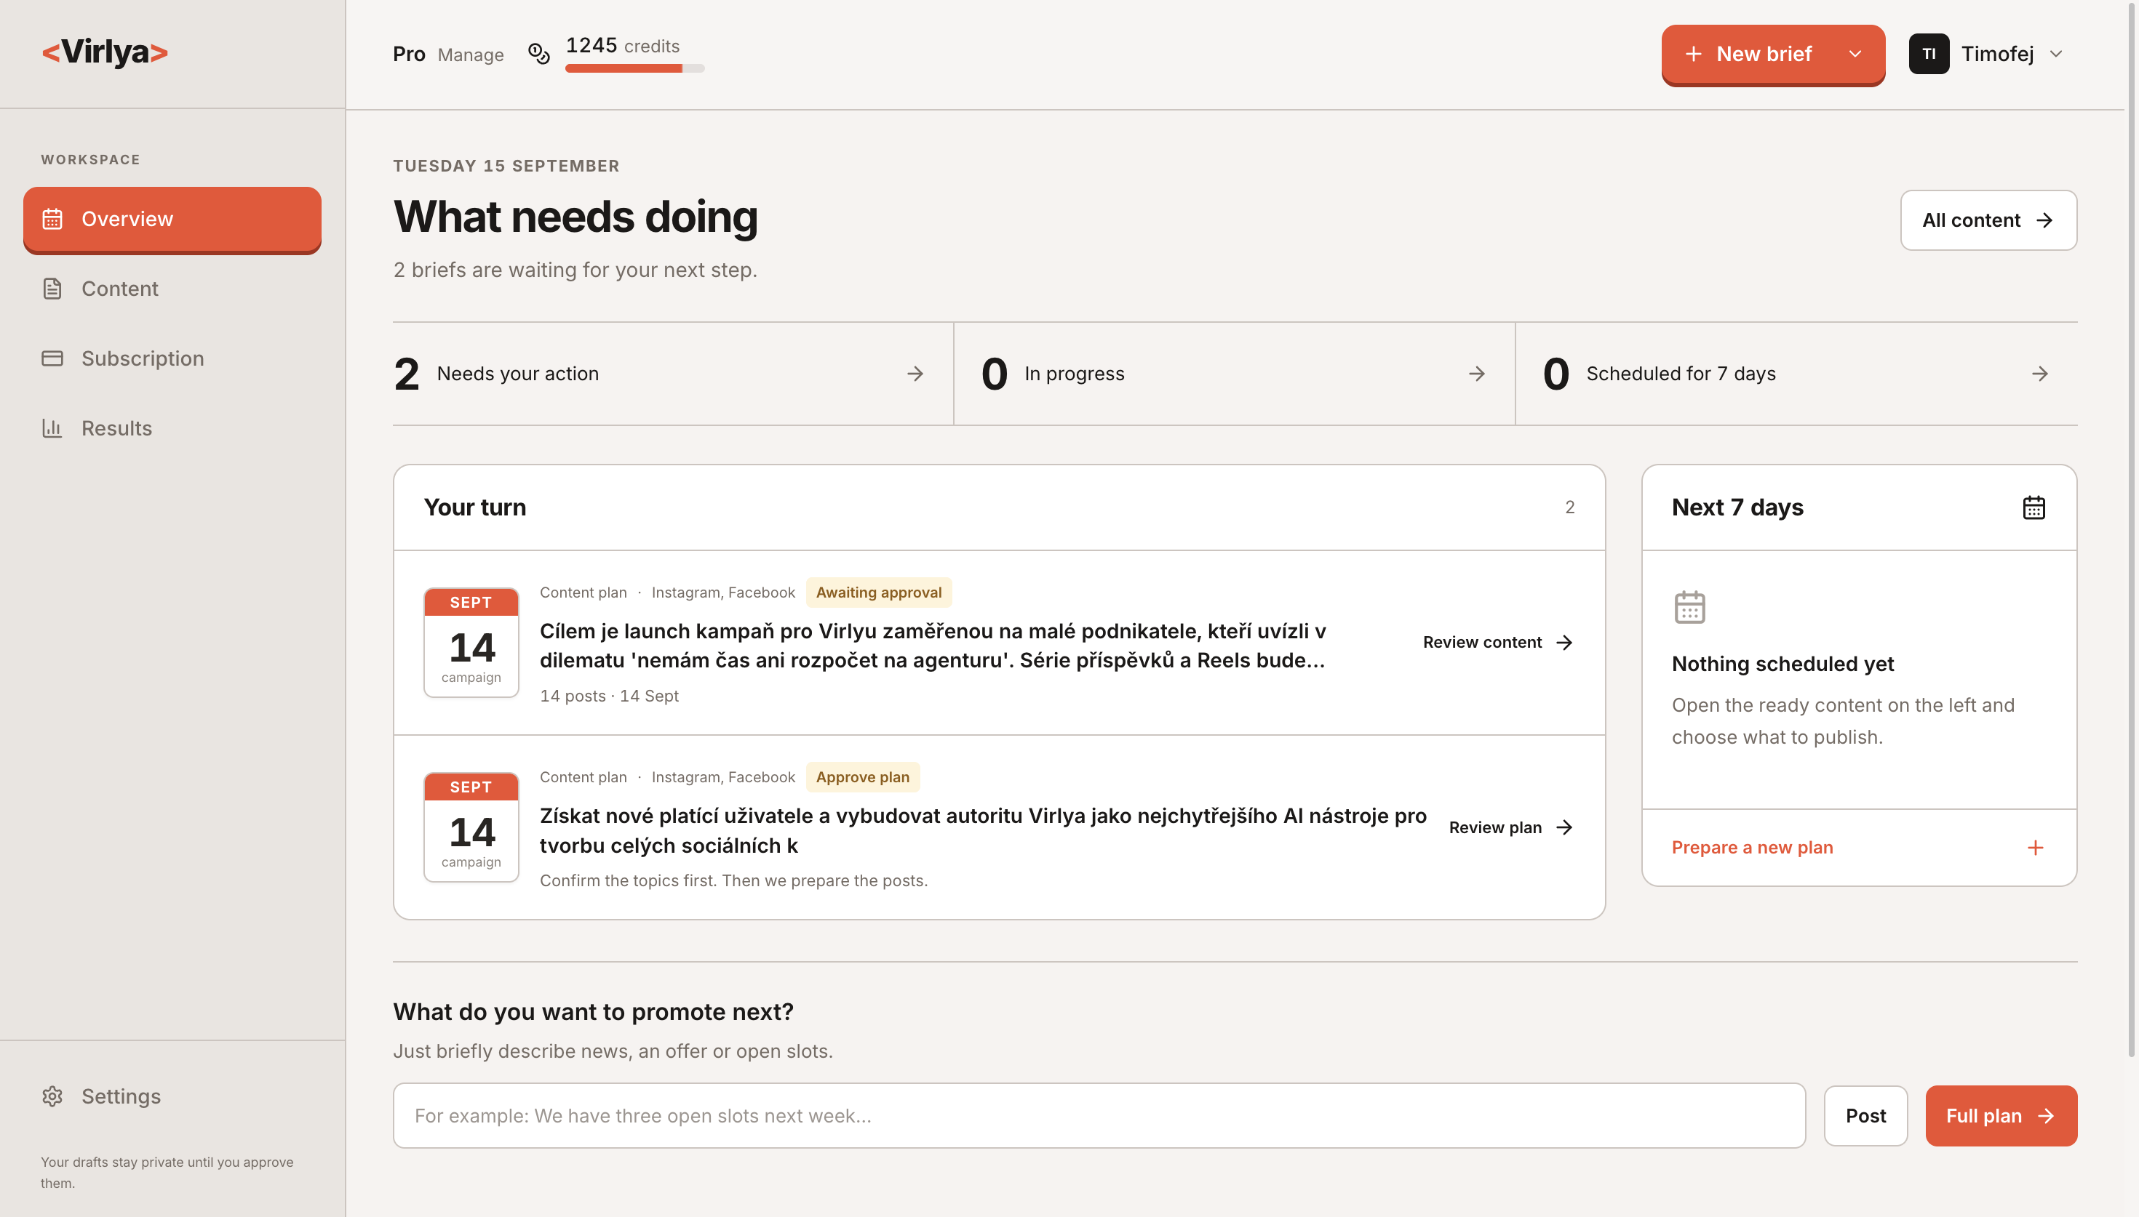Screen dimensions: 2139x1217
Task: Click the arrow beside Scheduled for 7 days
Action: (x=2039, y=374)
